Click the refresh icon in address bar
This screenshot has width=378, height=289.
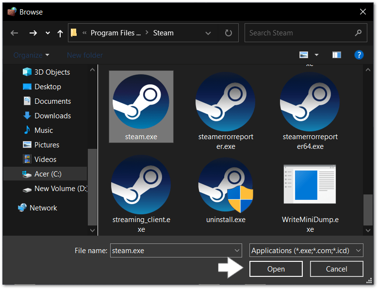(x=228, y=33)
